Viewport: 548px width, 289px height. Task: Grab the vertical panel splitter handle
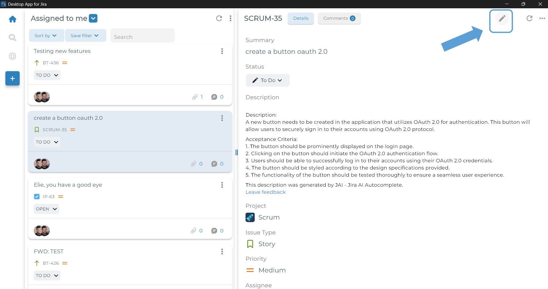(236, 152)
